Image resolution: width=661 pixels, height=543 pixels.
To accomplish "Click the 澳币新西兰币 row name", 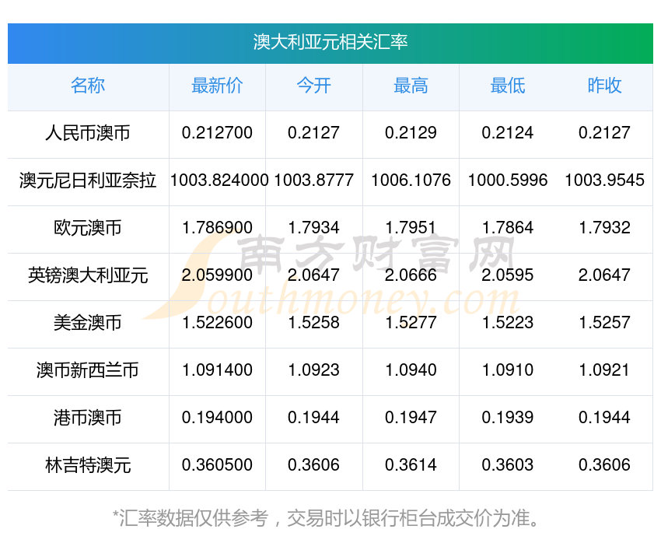I will pyautogui.click(x=88, y=370).
